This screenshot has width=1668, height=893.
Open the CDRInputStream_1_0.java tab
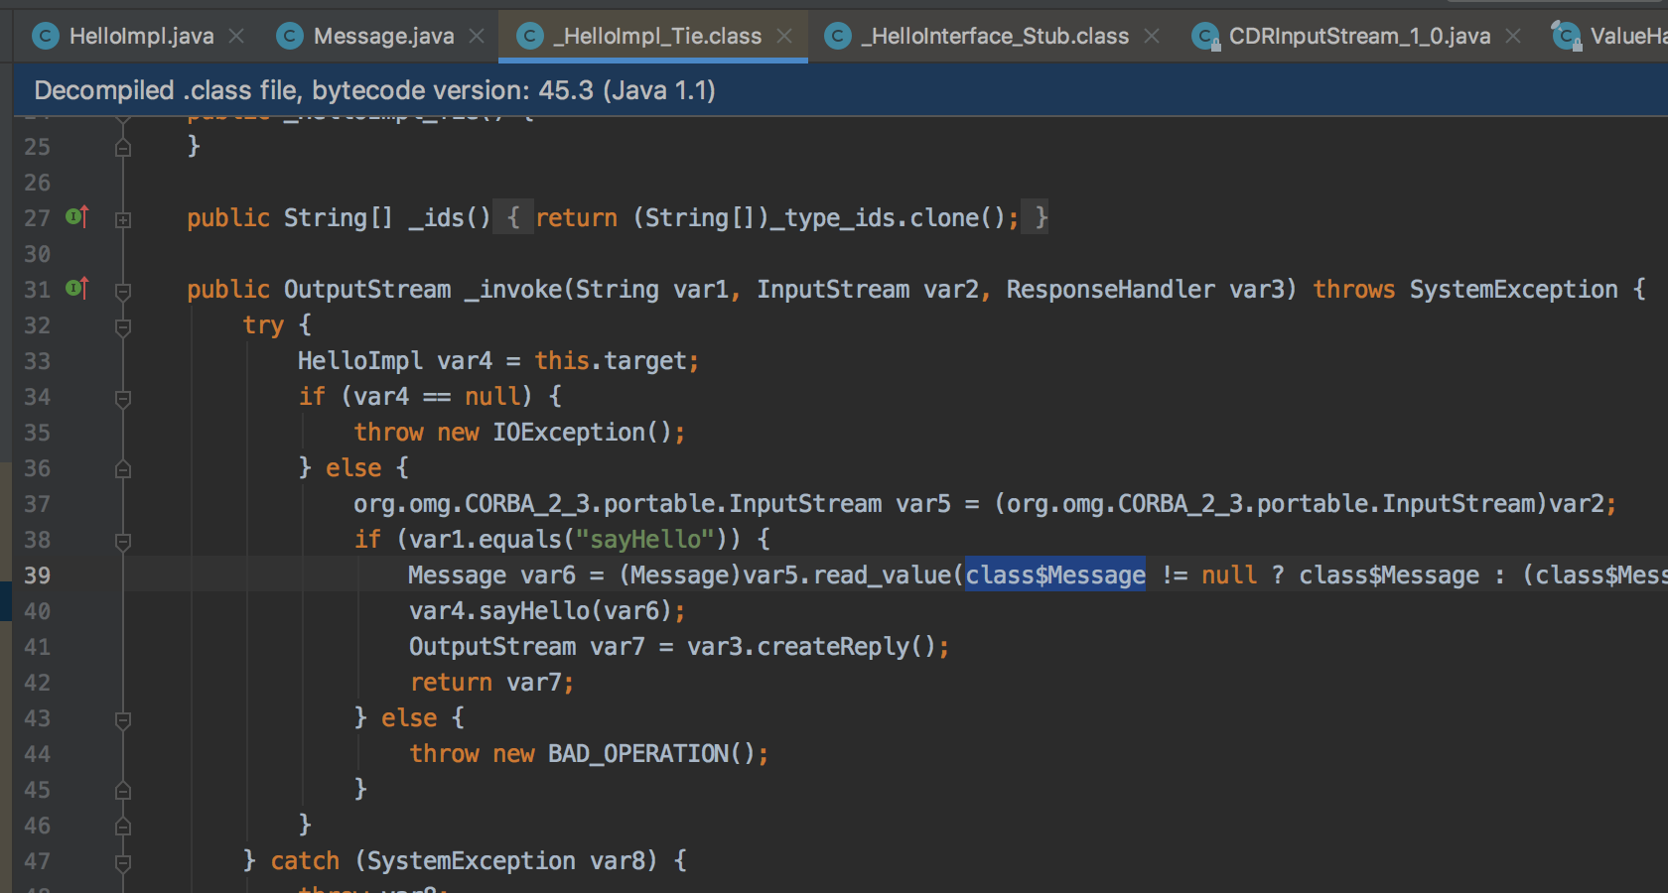click(x=1359, y=36)
